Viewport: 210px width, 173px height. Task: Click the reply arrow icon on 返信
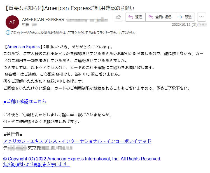coord(130,17)
